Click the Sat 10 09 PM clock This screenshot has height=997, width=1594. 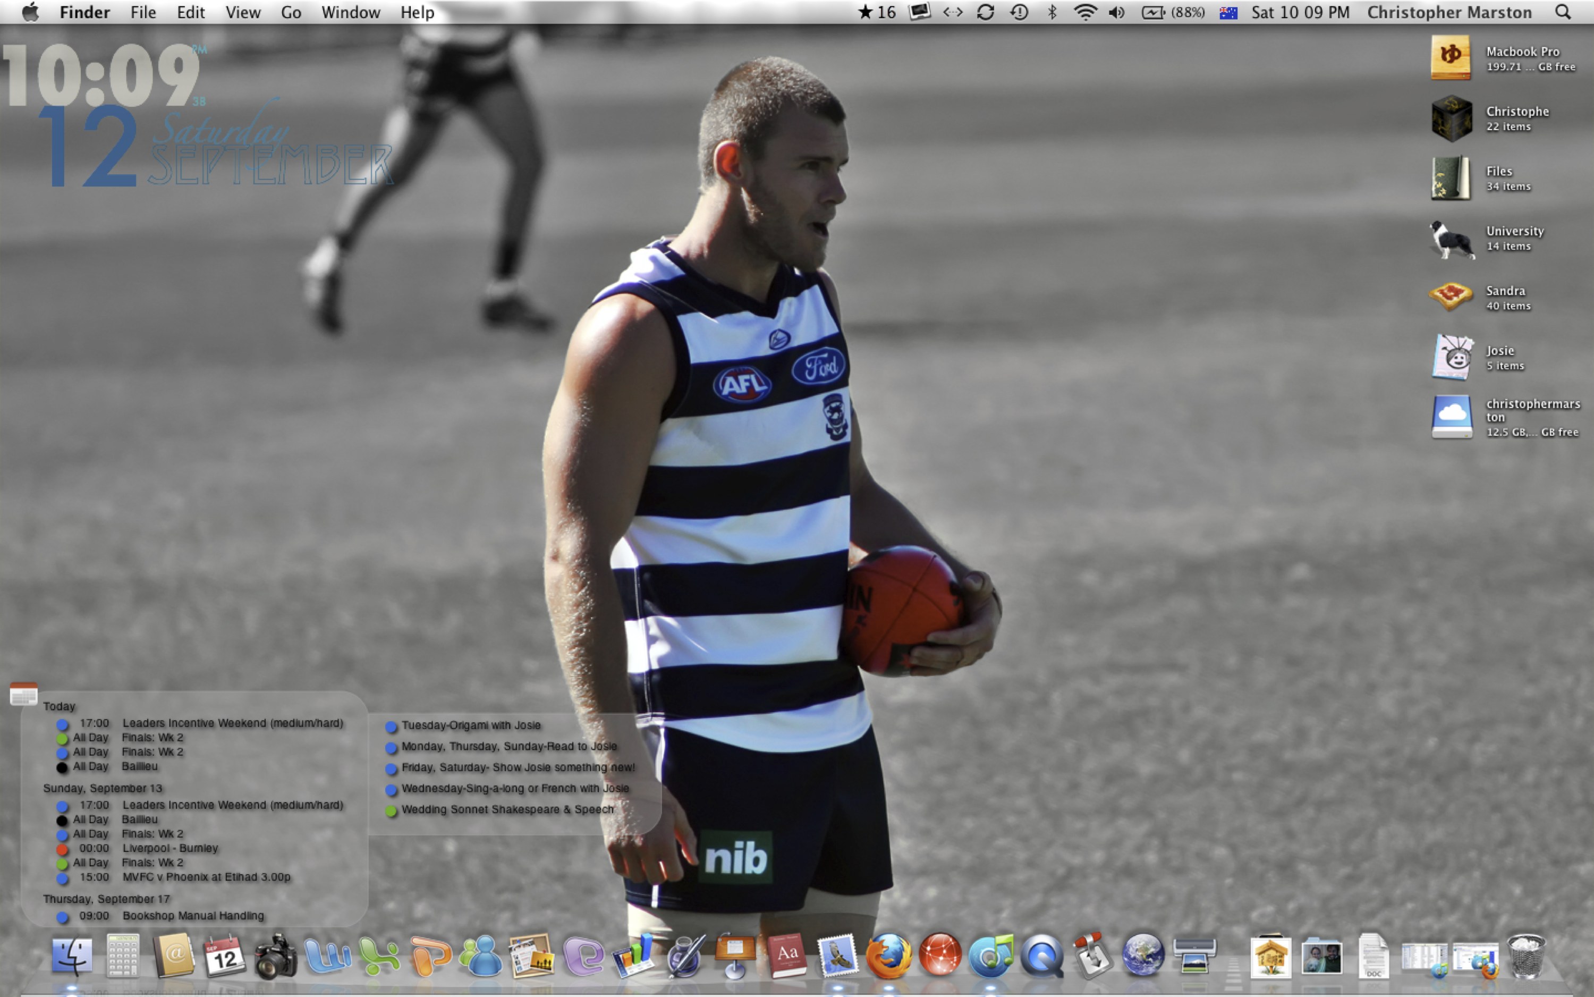(1300, 12)
